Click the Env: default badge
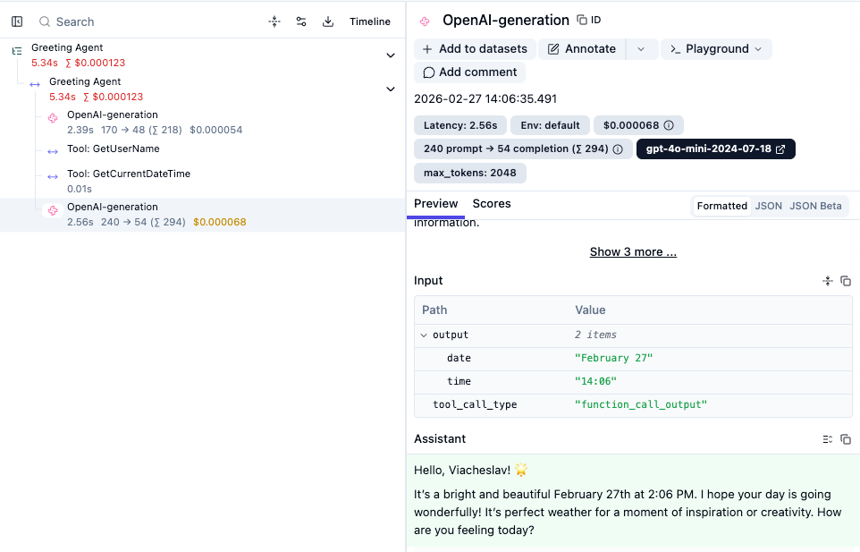 [550, 125]
